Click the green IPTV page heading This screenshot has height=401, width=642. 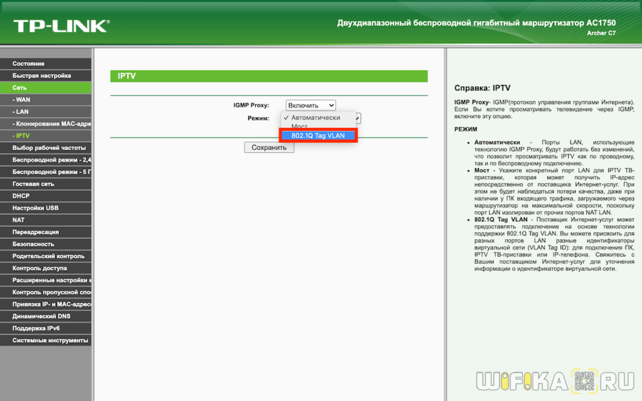click(269, 76)
